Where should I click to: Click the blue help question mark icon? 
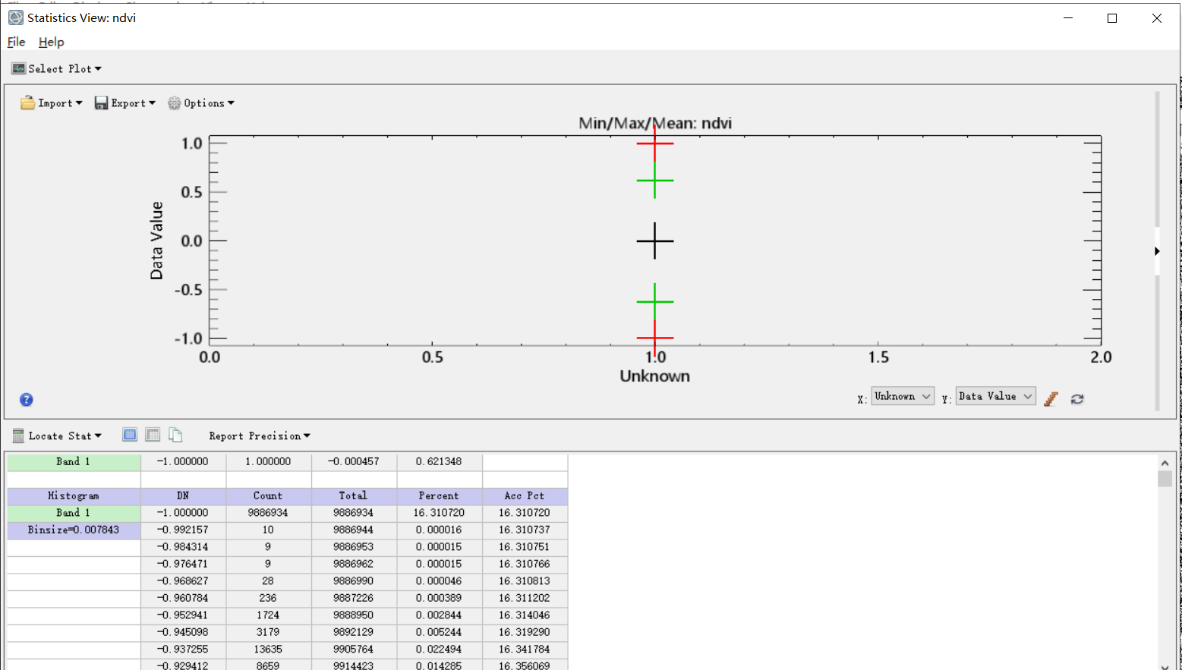27,400
